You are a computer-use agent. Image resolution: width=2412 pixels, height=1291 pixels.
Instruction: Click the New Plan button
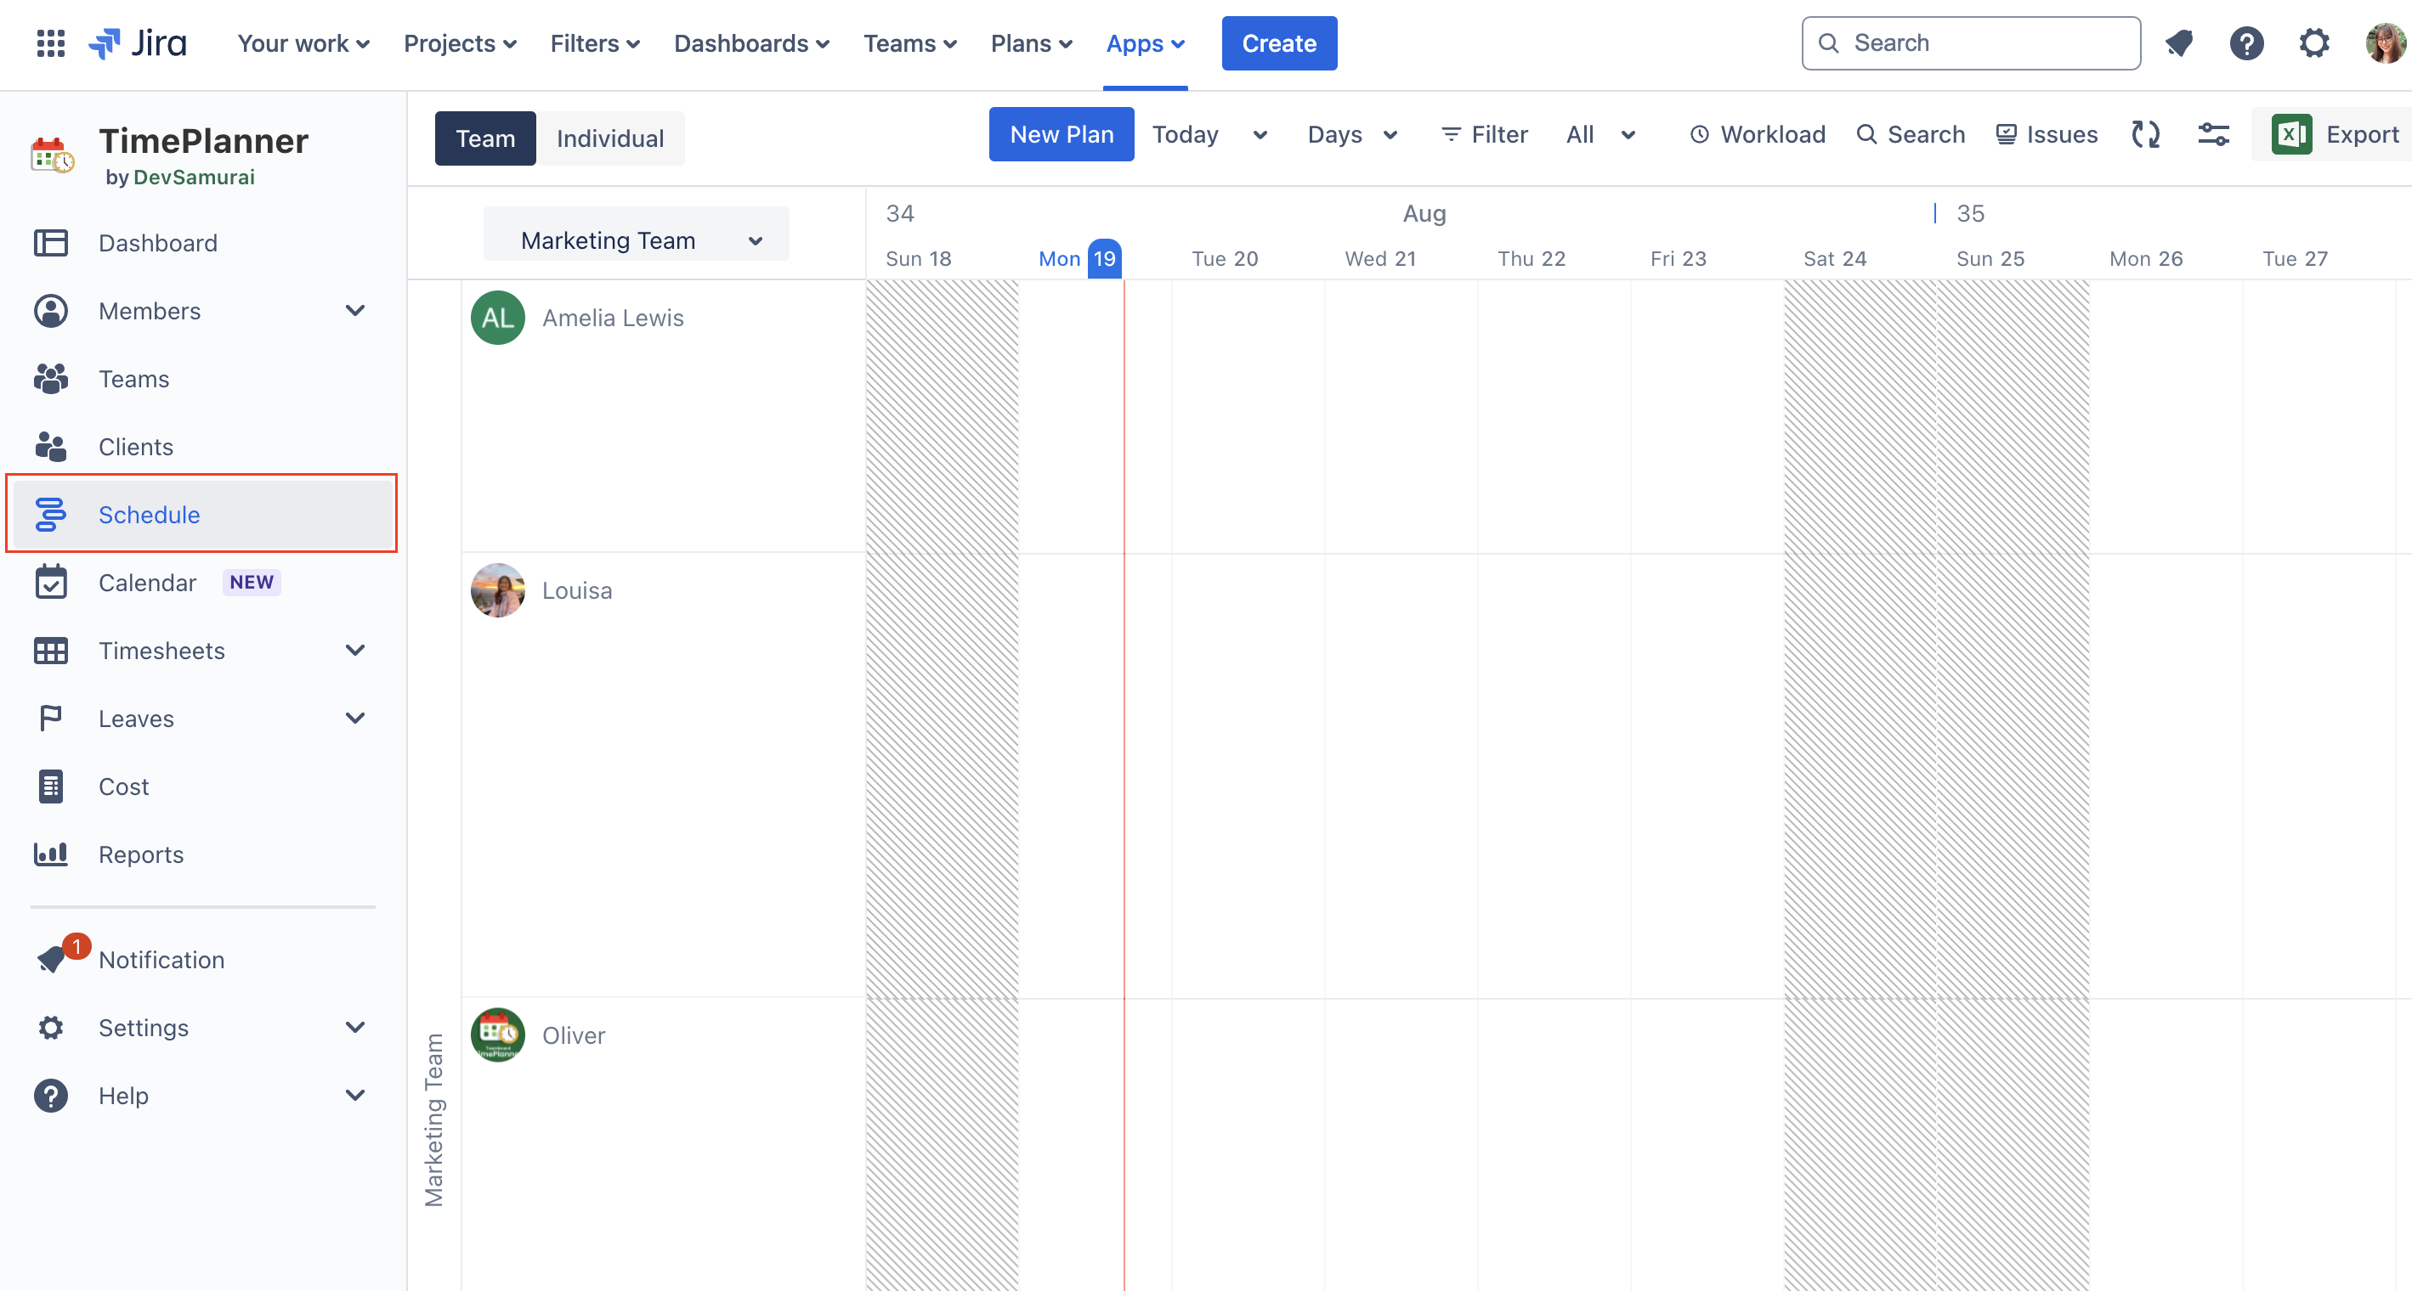pyautogui.click(x=1061, y=136)
